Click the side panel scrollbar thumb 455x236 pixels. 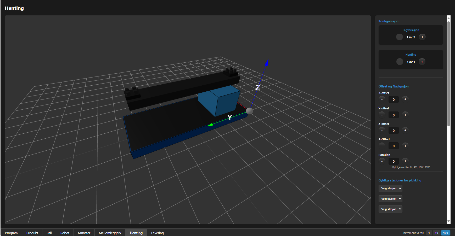coord(448,74)
